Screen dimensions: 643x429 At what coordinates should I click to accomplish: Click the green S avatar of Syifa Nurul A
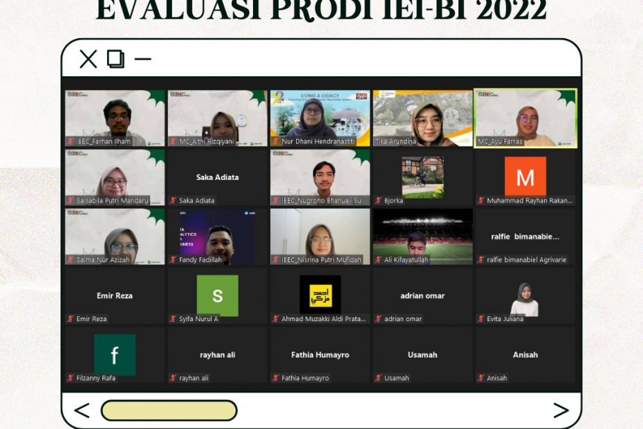click(217, 295)
